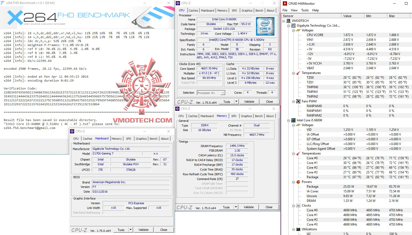Collapse the Utilizations group in HWMonitor
The image size is (412, 235).
tap(294, 229)
